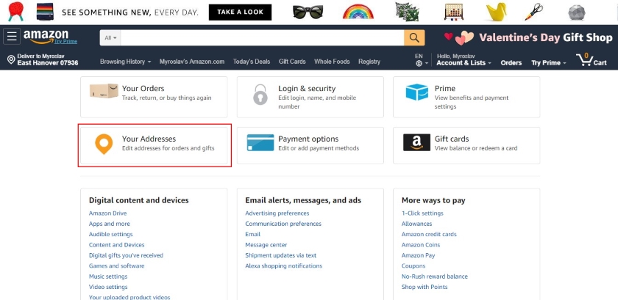Click the TAKE A LOOK button
The height and width of the screenshot is (300, 618).
pos(240,12)
